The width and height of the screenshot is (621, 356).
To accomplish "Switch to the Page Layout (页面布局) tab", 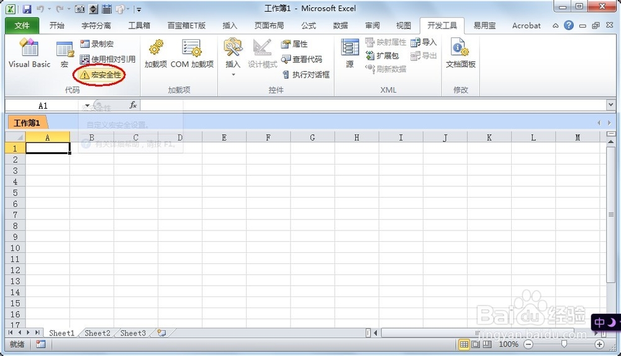I will click(269, 25).
